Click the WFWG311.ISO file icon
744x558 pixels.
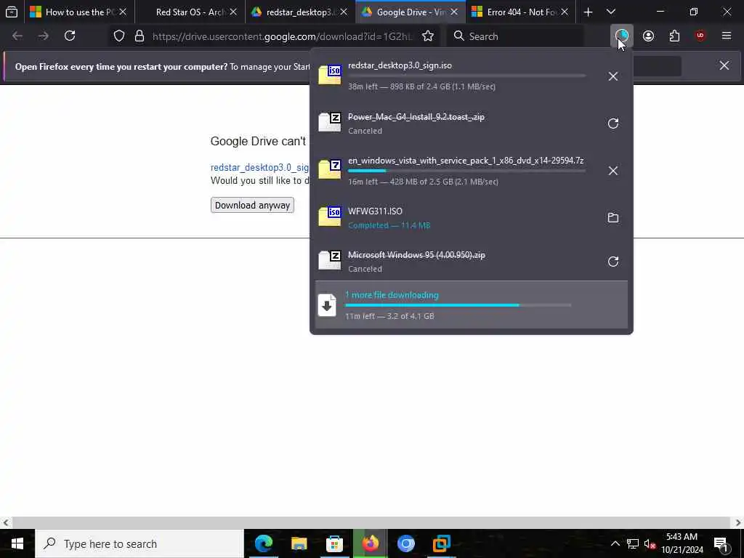pyautogui.click(x=330, y=217)
